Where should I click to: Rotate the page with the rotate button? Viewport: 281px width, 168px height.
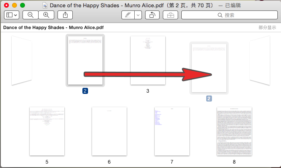click(x=153, y=15)
